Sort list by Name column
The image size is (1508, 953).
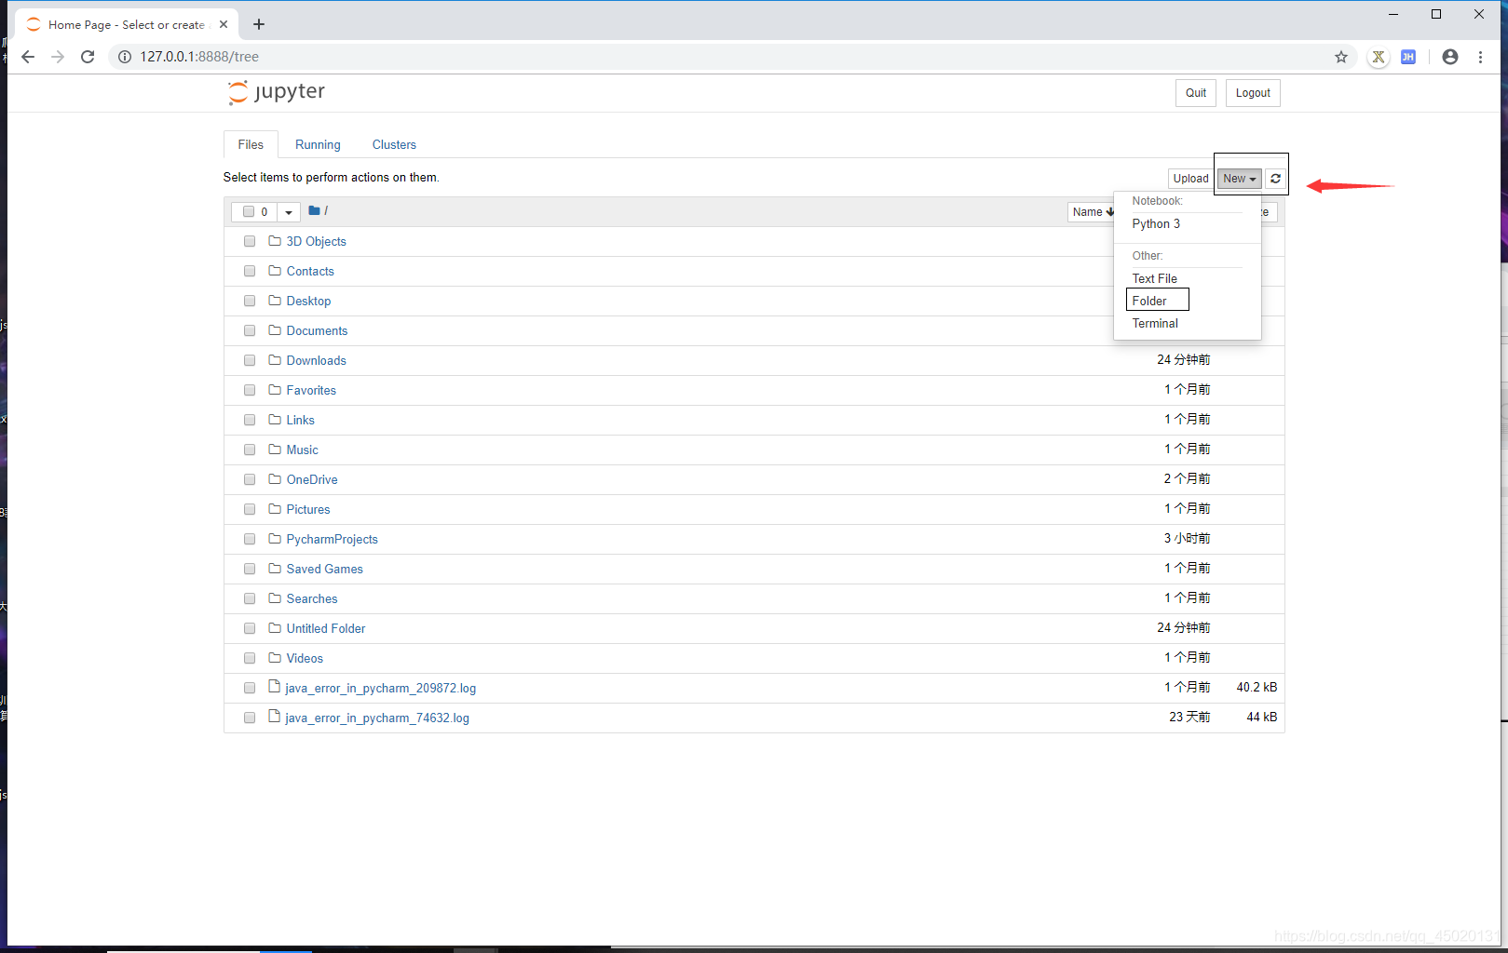[1093, 212]
